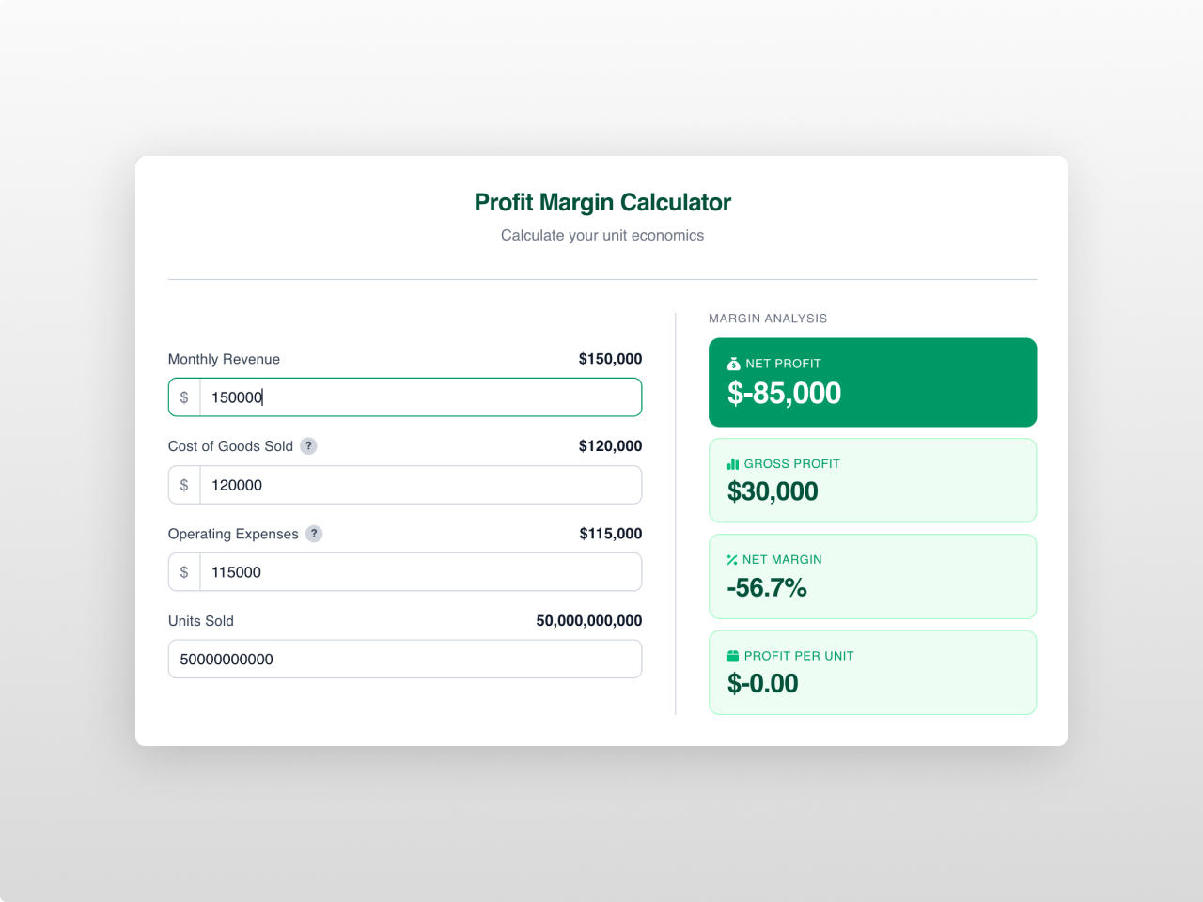The image size is (1203, 902).
Task: Click the $150,000 formatted revenue value
Action: tap(610, 359)
